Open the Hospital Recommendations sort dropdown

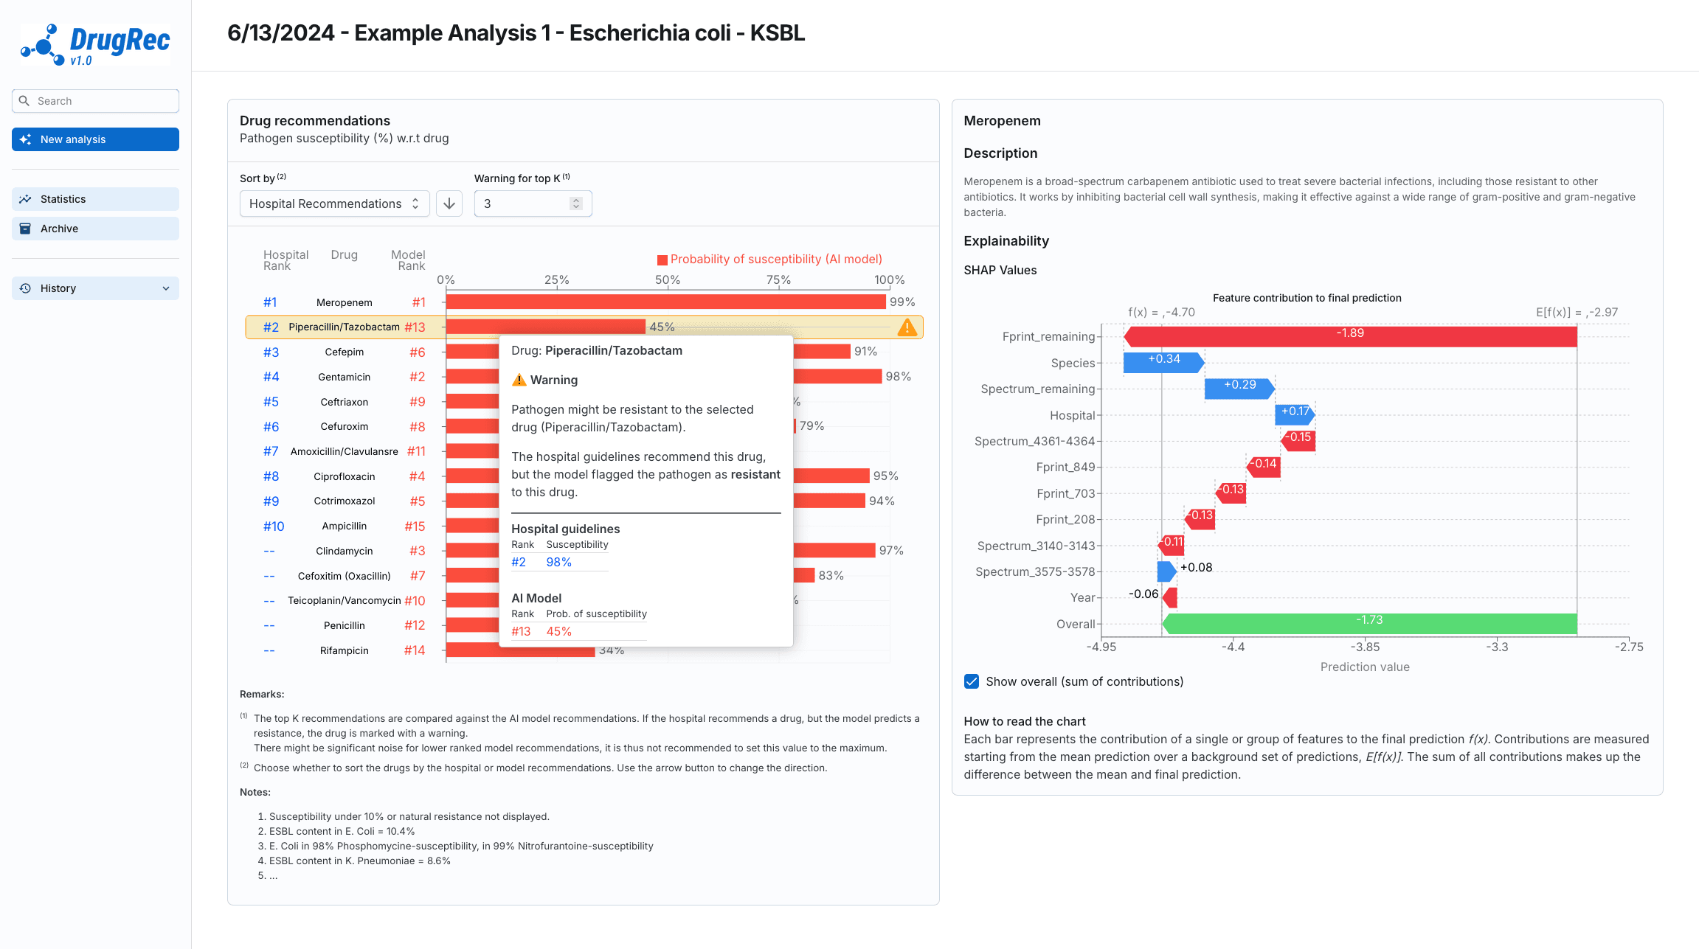point(333,204)
